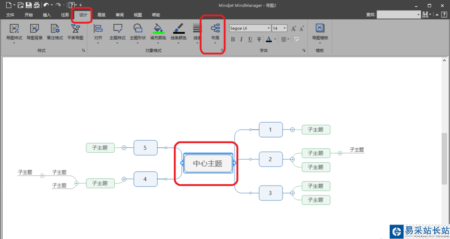Image resolution: width=450 pixels, height=239 pixels.
Task: Expand New document dropdown arrow
Action: 14,5
